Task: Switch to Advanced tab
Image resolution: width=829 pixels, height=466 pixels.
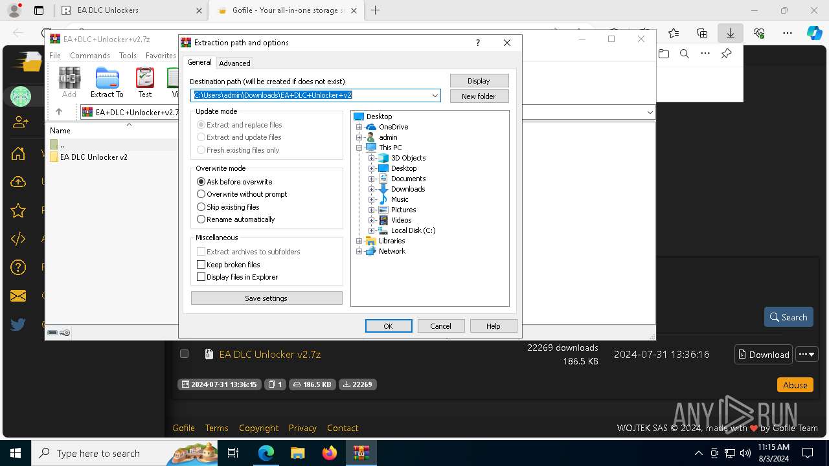Action: click(x=234, y=63)
